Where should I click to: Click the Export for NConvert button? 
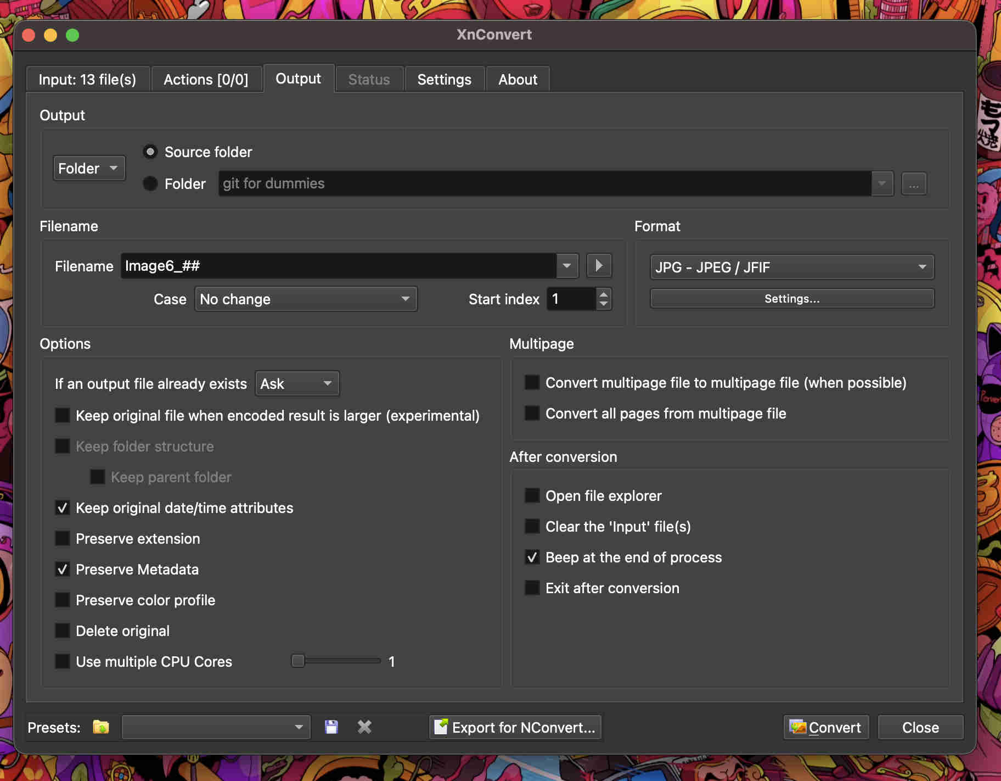[x=515, y=727]
